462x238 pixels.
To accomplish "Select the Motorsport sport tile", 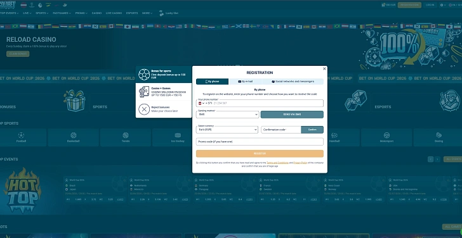I will pyautogui.click(x=386, y=137).
